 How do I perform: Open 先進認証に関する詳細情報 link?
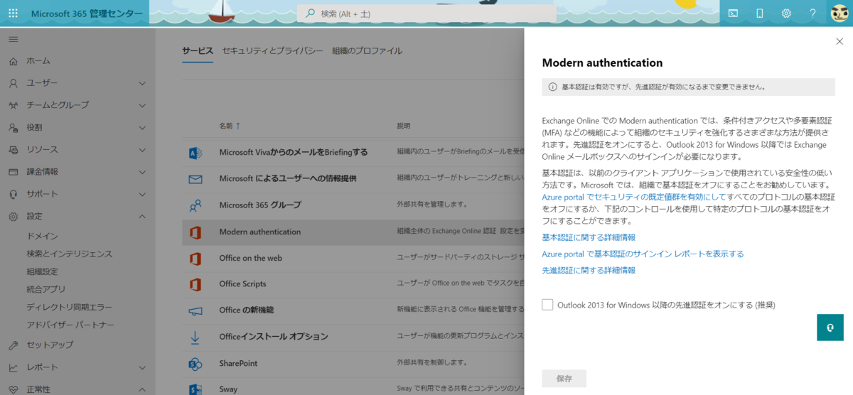pyautogui.click(x=589, y=271)
